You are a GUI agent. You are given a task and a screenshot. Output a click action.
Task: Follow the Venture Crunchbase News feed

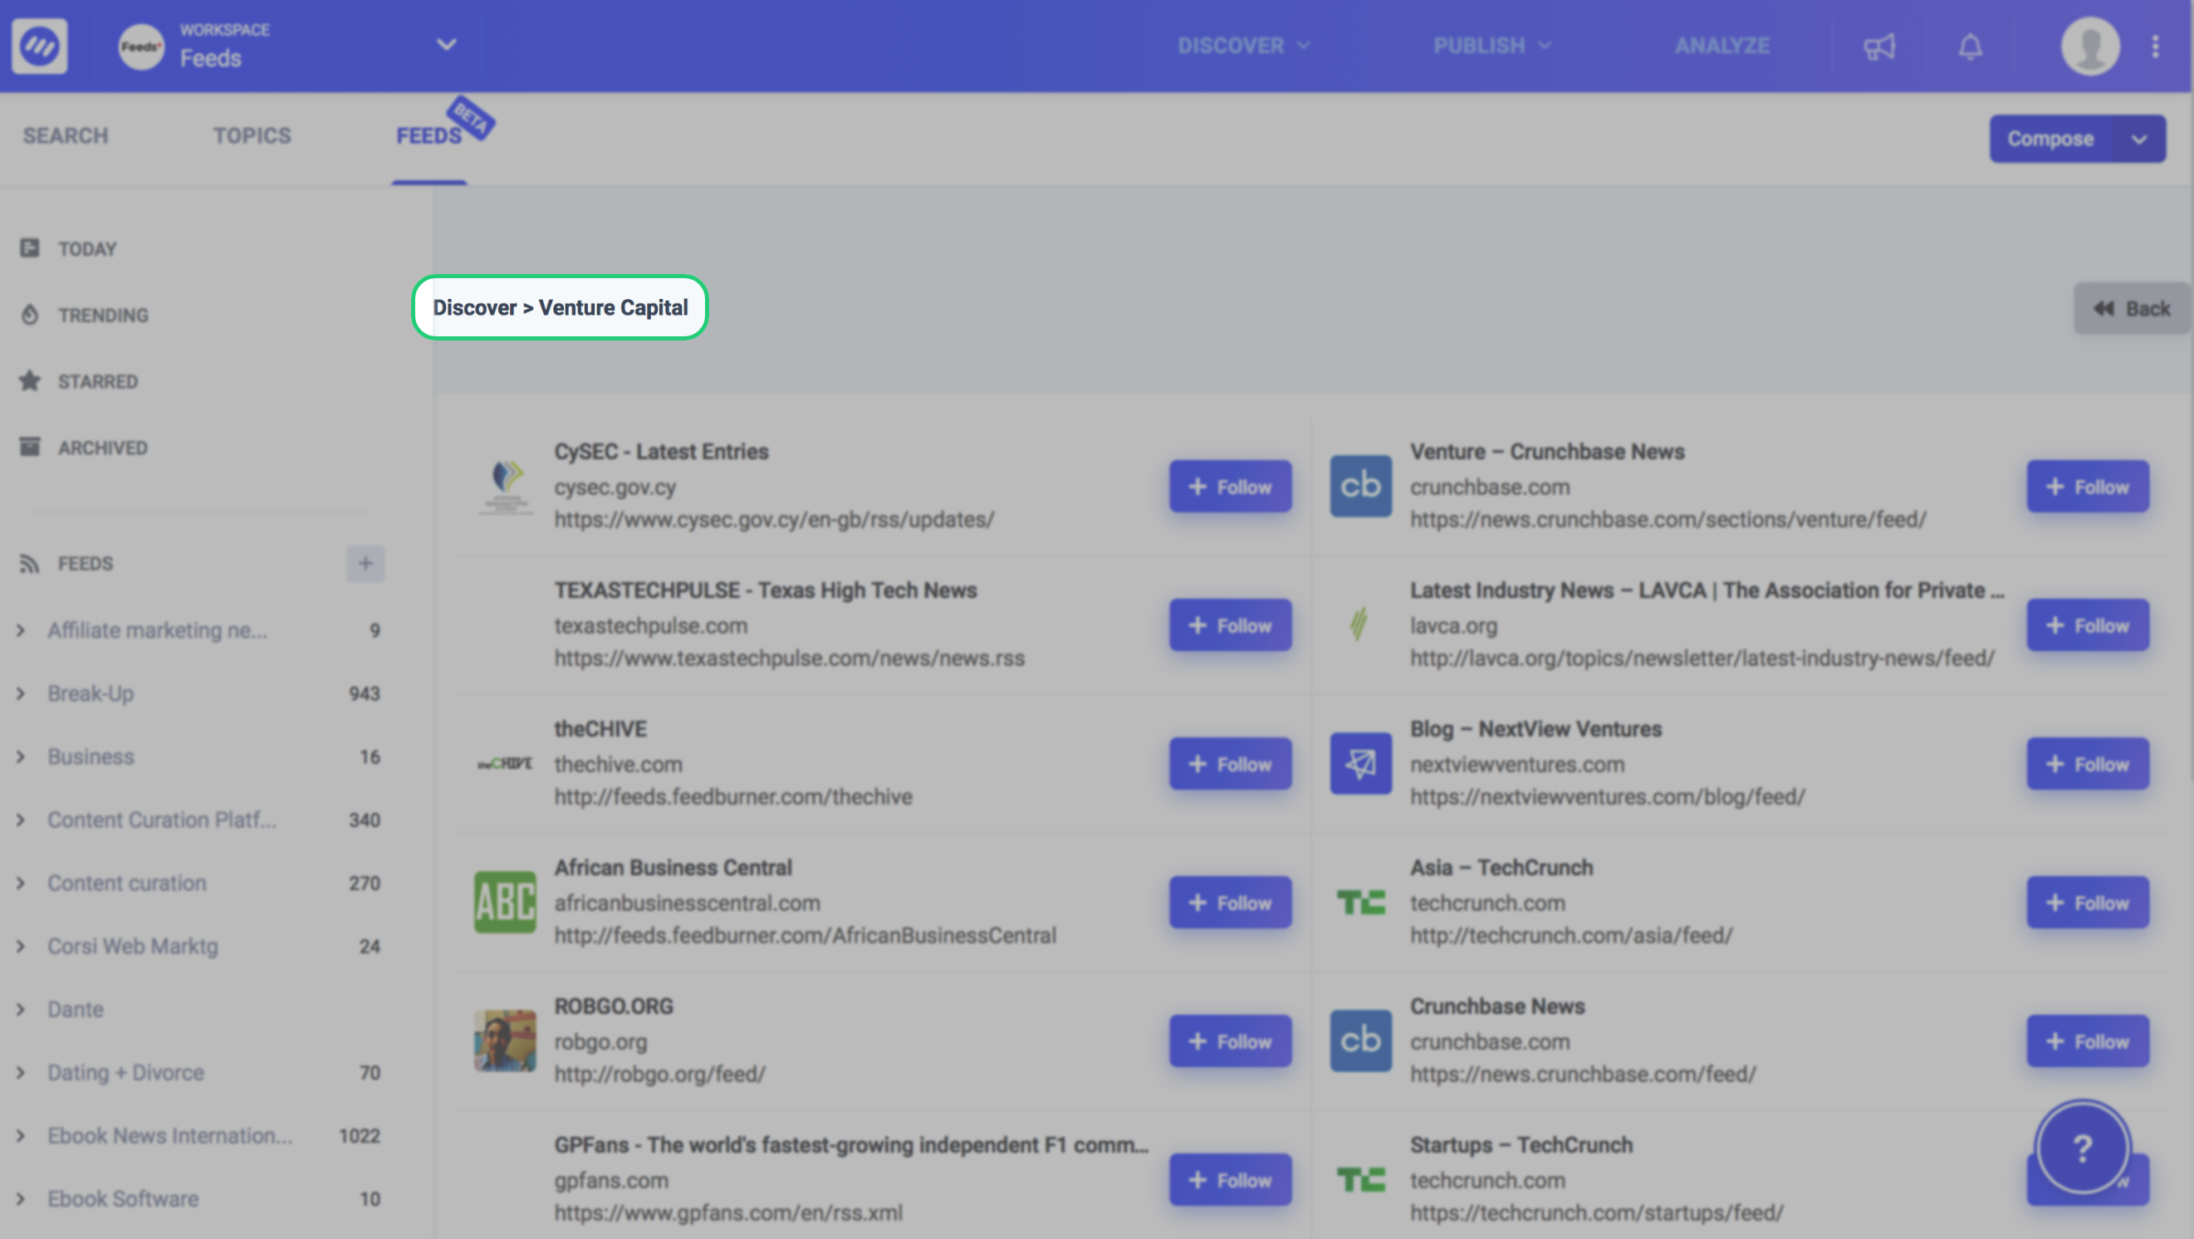(x=2087, y=484)
